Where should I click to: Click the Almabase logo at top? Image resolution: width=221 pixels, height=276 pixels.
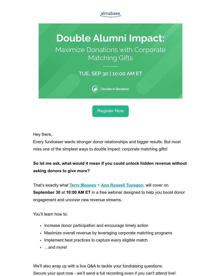[x=110, y=14]
